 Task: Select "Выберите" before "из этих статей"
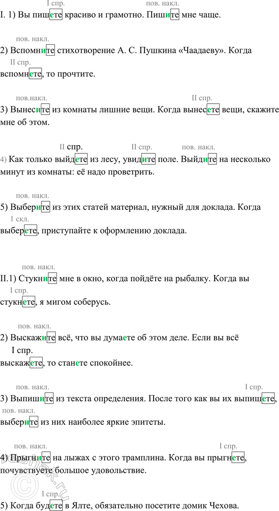30,208
